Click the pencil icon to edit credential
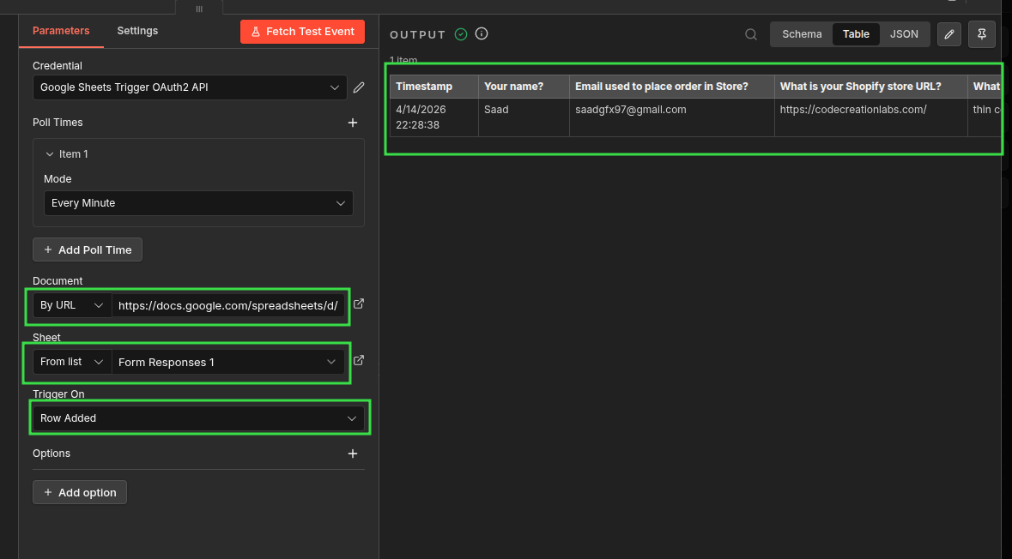The height and width of the screenshot is (559, 1012). pos(359,87)
